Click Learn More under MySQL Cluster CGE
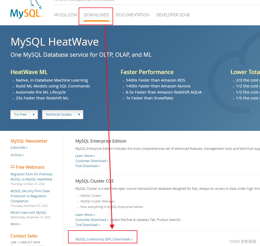This screenshot has height=246, width=260. (85, 215)
